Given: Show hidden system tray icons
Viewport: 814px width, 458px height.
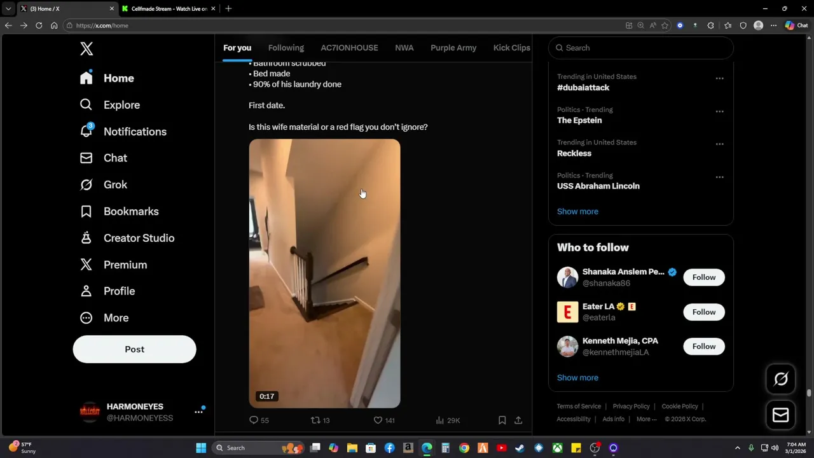Looking at the screenshot, I should point(737,448).
